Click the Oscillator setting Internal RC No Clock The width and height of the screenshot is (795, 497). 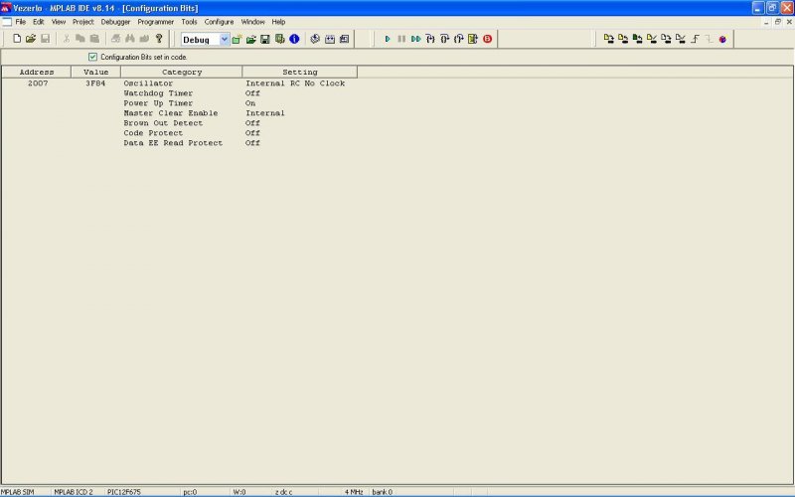pos(295,83)
